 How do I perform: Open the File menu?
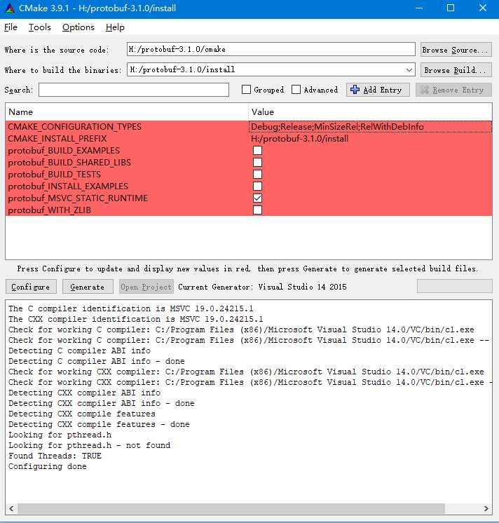11,27
